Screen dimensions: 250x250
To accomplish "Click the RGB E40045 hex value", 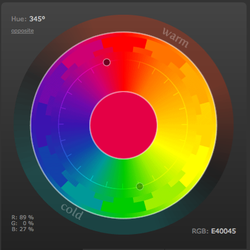I will pyautogui.click(x=223, y=231).
